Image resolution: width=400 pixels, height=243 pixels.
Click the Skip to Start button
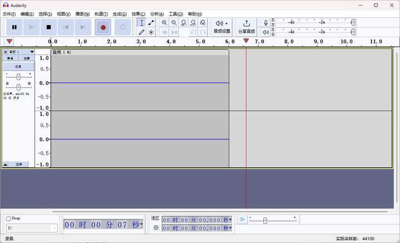click(66, 27)
